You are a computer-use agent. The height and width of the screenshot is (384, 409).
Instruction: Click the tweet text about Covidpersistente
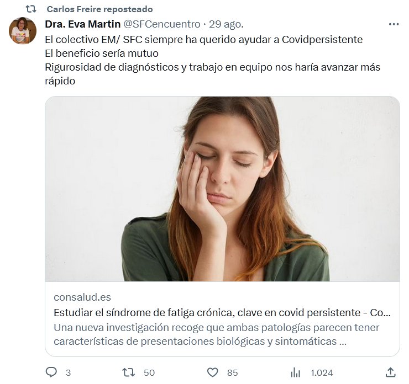pos(204,40)
